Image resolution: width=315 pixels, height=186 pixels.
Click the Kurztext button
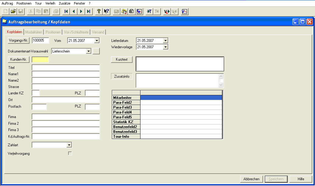[122, 59]
